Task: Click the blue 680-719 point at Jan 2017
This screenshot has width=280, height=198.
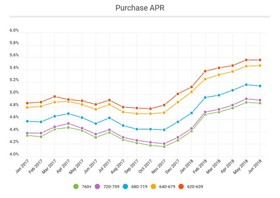Action: tap(27, 121)
